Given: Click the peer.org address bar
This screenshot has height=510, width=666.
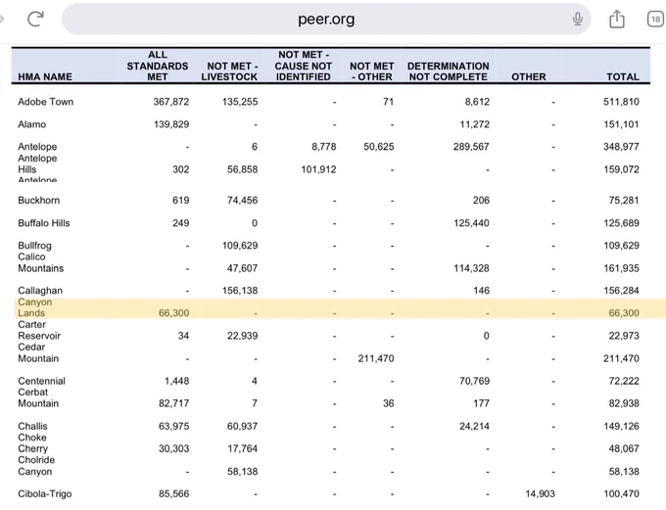Looking at the screenshot, I should tap(326, 20).
